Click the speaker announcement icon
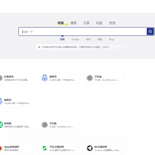The height and width of the screenshot is (155, 155). [40, 47]
